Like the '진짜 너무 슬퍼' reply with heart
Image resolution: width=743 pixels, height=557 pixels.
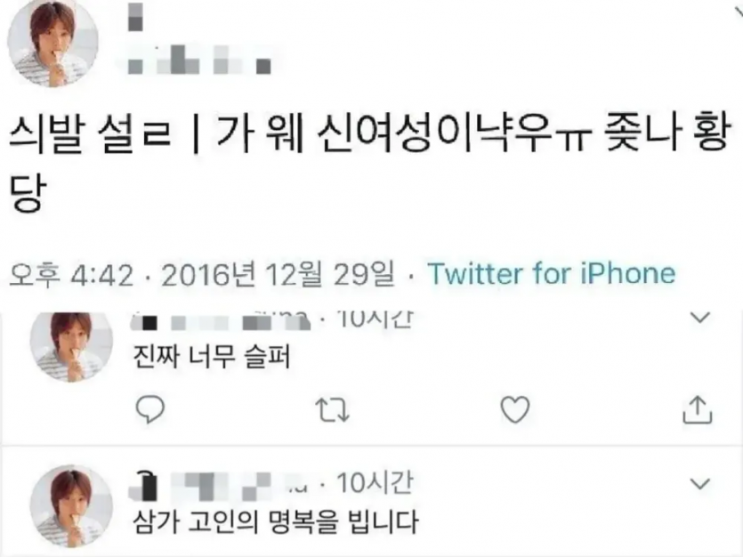pyautogui.click(x=515, y=409)
